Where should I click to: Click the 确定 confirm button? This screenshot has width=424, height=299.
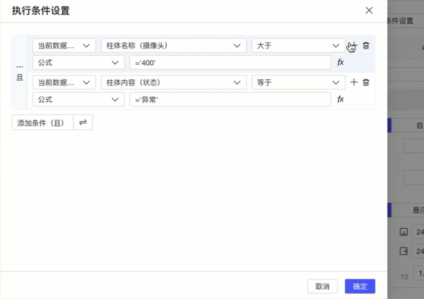tap(360, 286)
